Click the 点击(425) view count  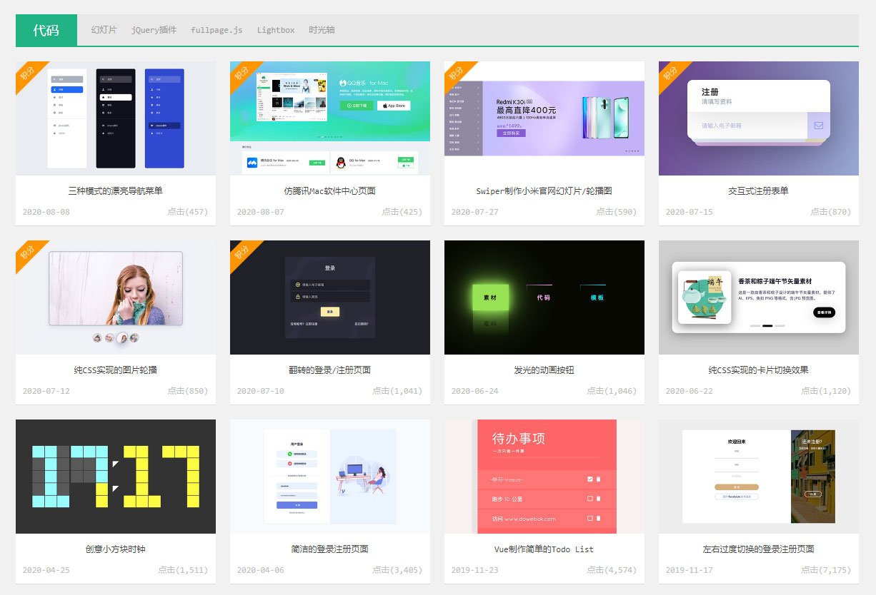pyautogui.click(x=402, y=212)
